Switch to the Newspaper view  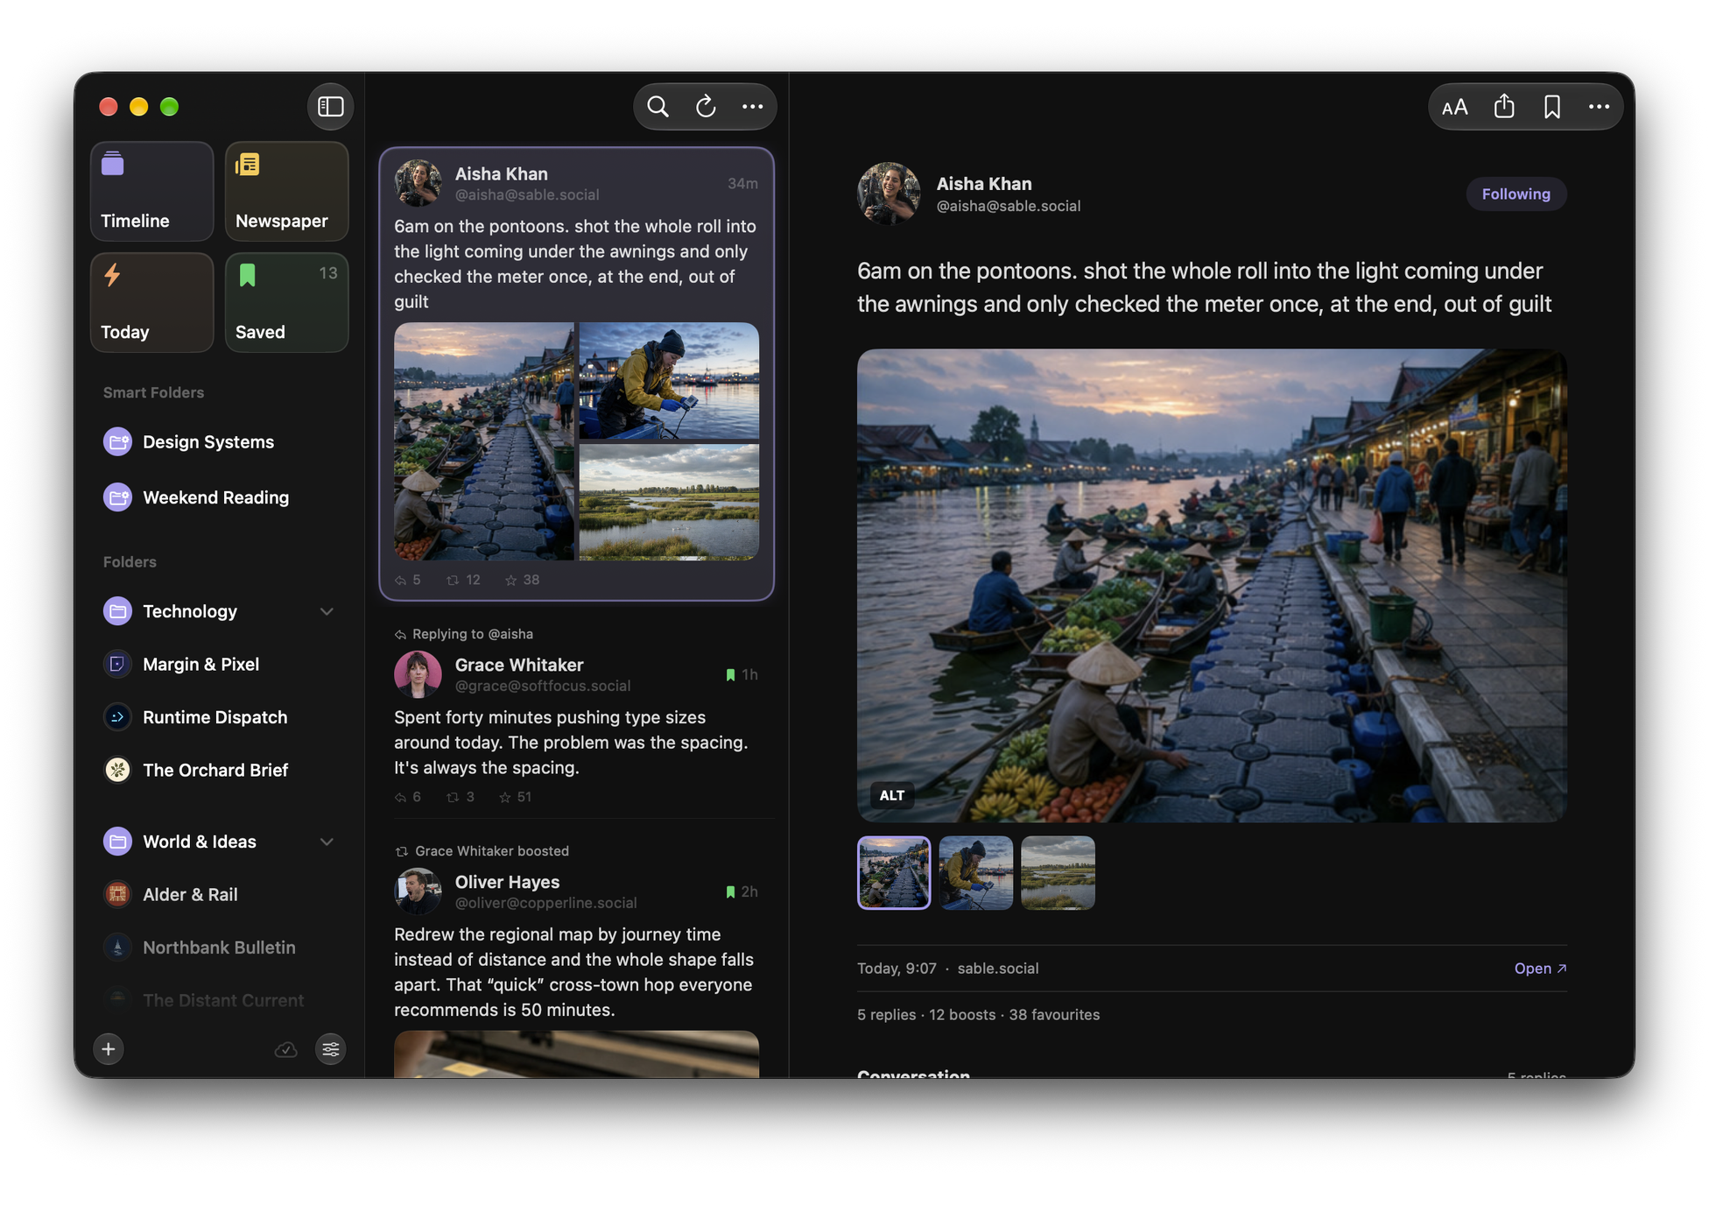click(286, 191)
